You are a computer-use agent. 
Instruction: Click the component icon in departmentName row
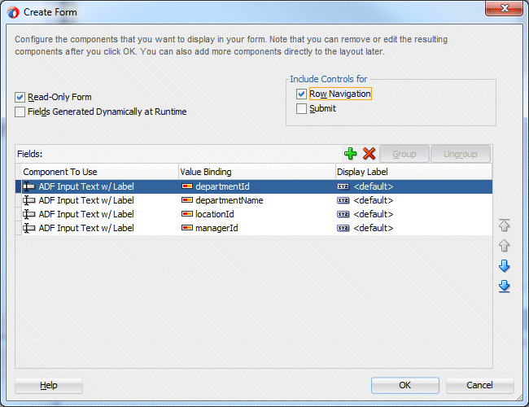29,200
